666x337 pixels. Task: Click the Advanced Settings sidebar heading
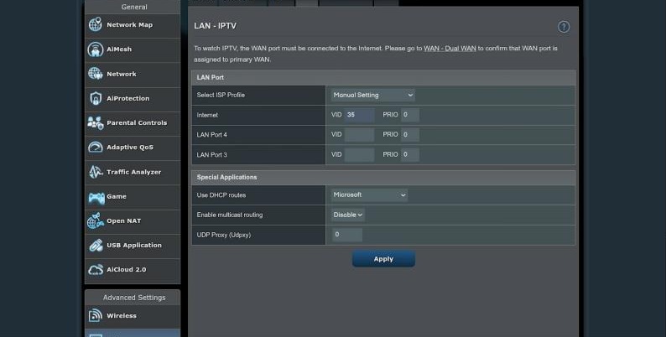click(134, 298)
